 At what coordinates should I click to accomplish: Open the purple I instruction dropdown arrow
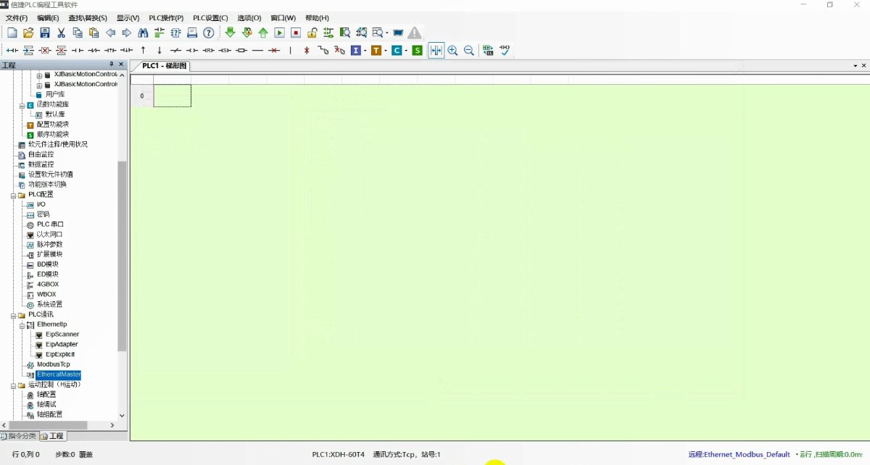[x=365, y=51]
